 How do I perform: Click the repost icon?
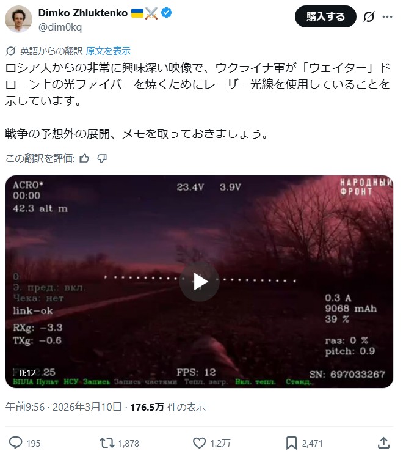point(107,443)
